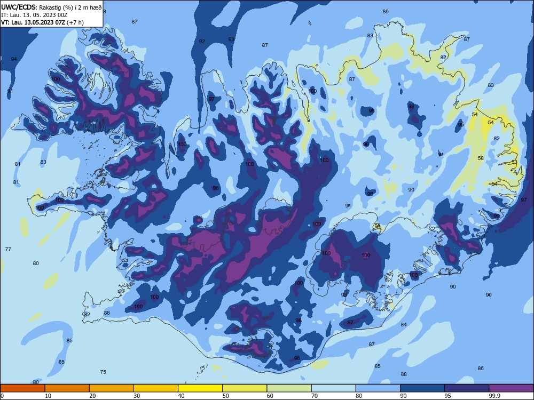Screen dimensions: 534x400
Task: Click the legend tick label '60'
Action: click(270, 396)
